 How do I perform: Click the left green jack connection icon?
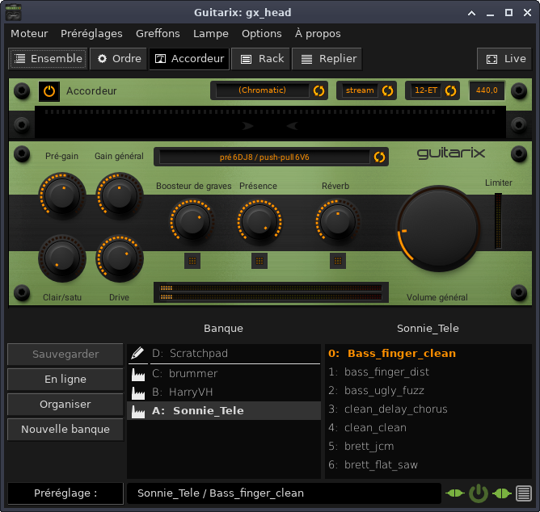455,493
